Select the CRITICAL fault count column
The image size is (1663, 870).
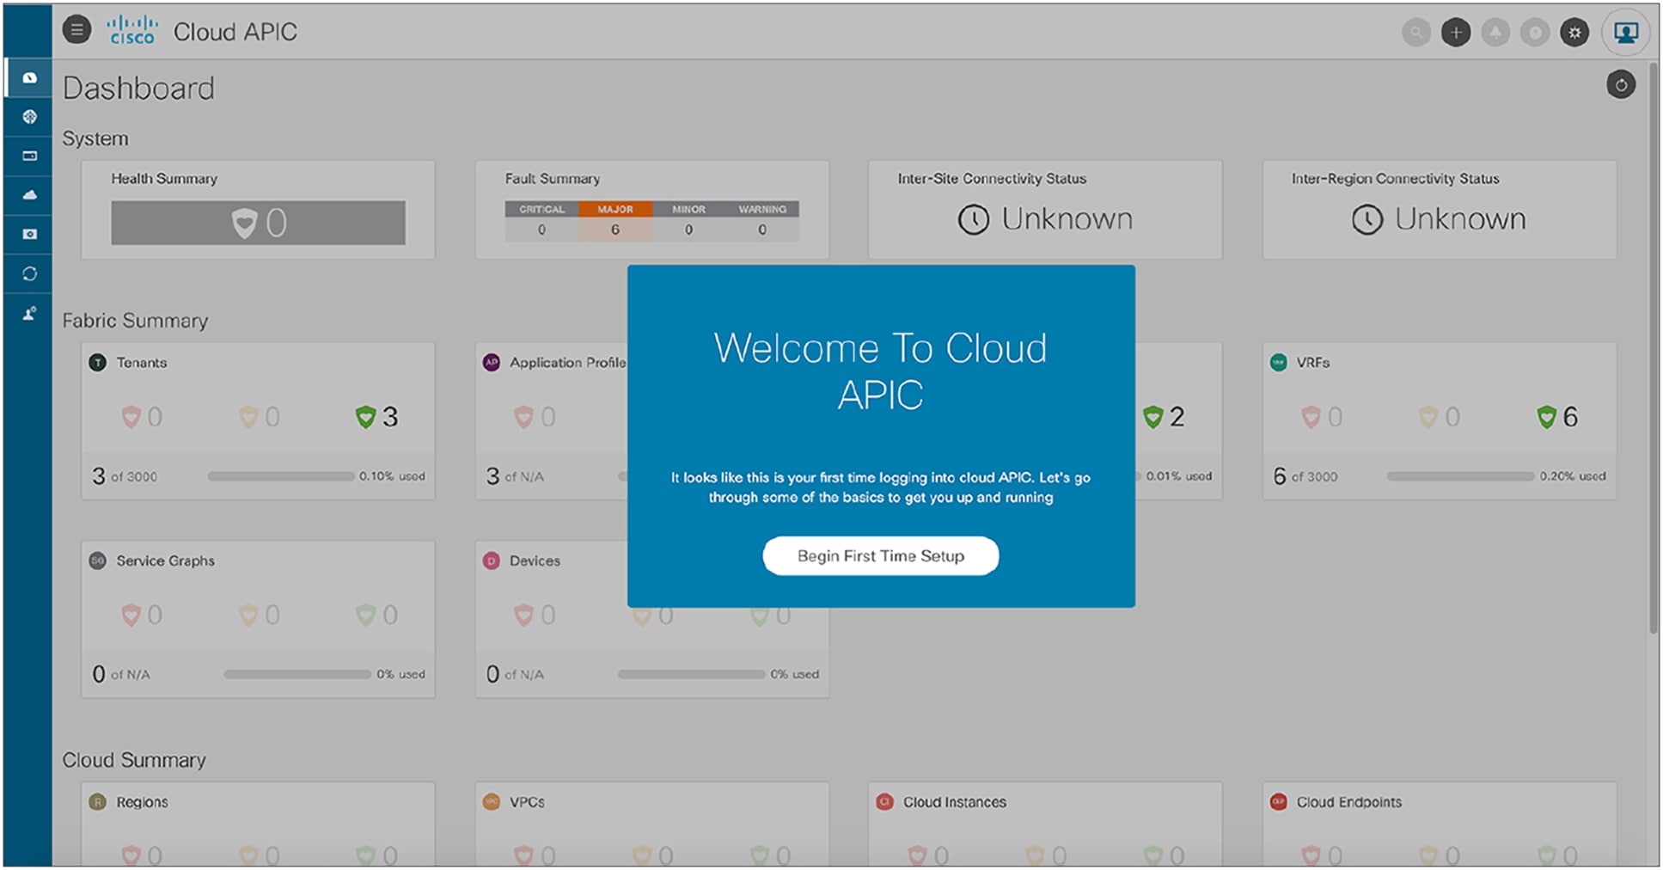click(541, 221)
